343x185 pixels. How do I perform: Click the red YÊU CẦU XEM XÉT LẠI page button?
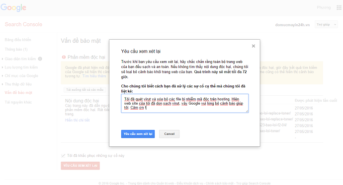pyautogui.click(x=80, y=166)
